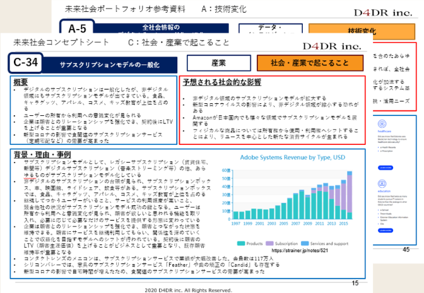The height and width of the screenshot is (293, 424).
Task: Click the 'education' heading text
Action: [x=384, y=191]
